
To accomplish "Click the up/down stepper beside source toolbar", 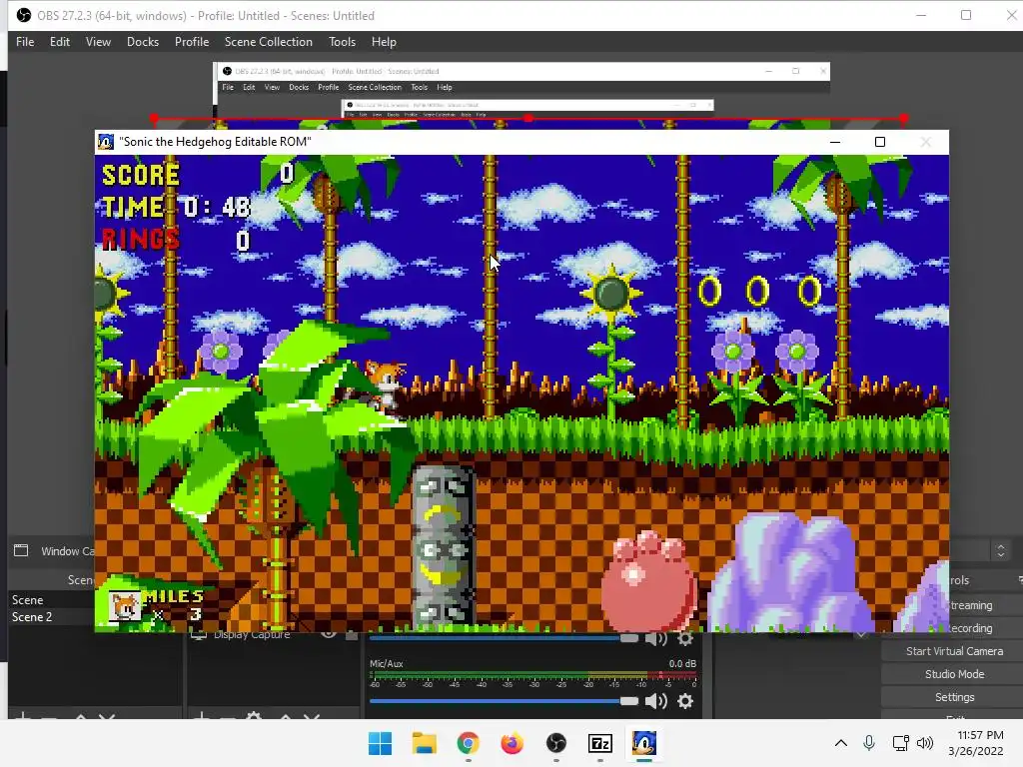I will (x=1001, y=551).
